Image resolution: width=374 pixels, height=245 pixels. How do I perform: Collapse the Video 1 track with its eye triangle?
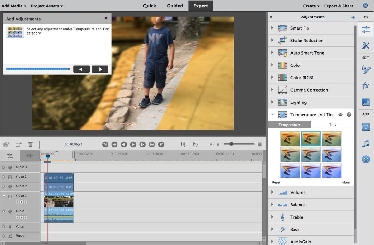(4, 195)
